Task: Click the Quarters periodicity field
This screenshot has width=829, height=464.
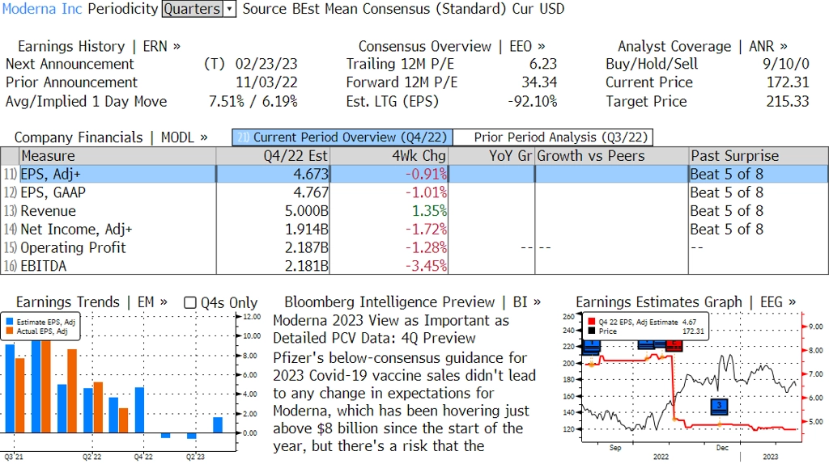Action: [193, 9]
